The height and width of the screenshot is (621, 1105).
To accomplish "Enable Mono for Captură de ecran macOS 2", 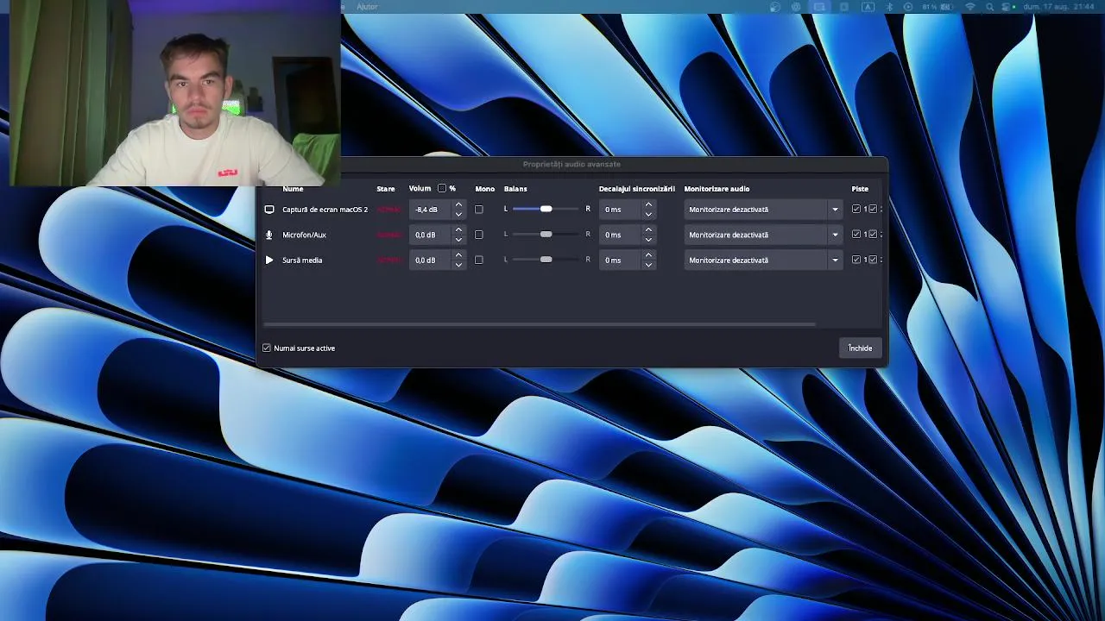I will (479, 210).
